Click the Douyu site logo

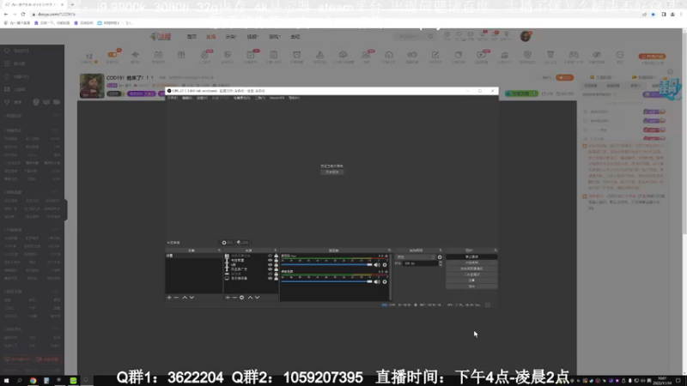coord(161,37)
